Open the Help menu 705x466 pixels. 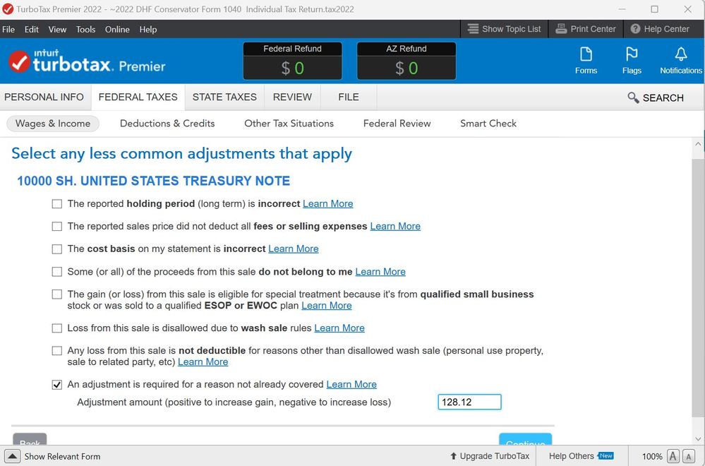tap(148, 29)
